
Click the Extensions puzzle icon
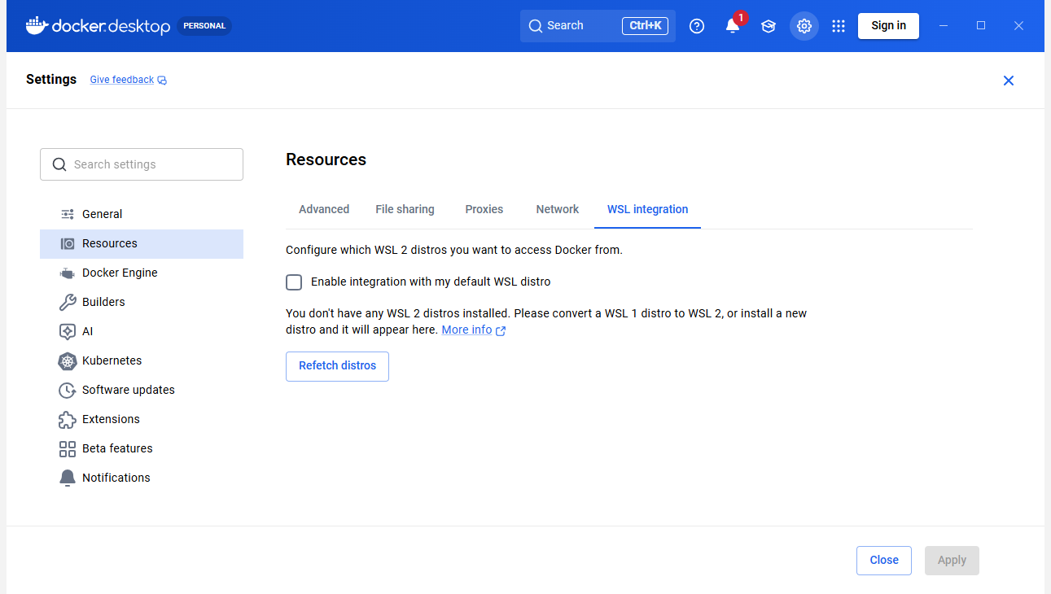[68, 419]
